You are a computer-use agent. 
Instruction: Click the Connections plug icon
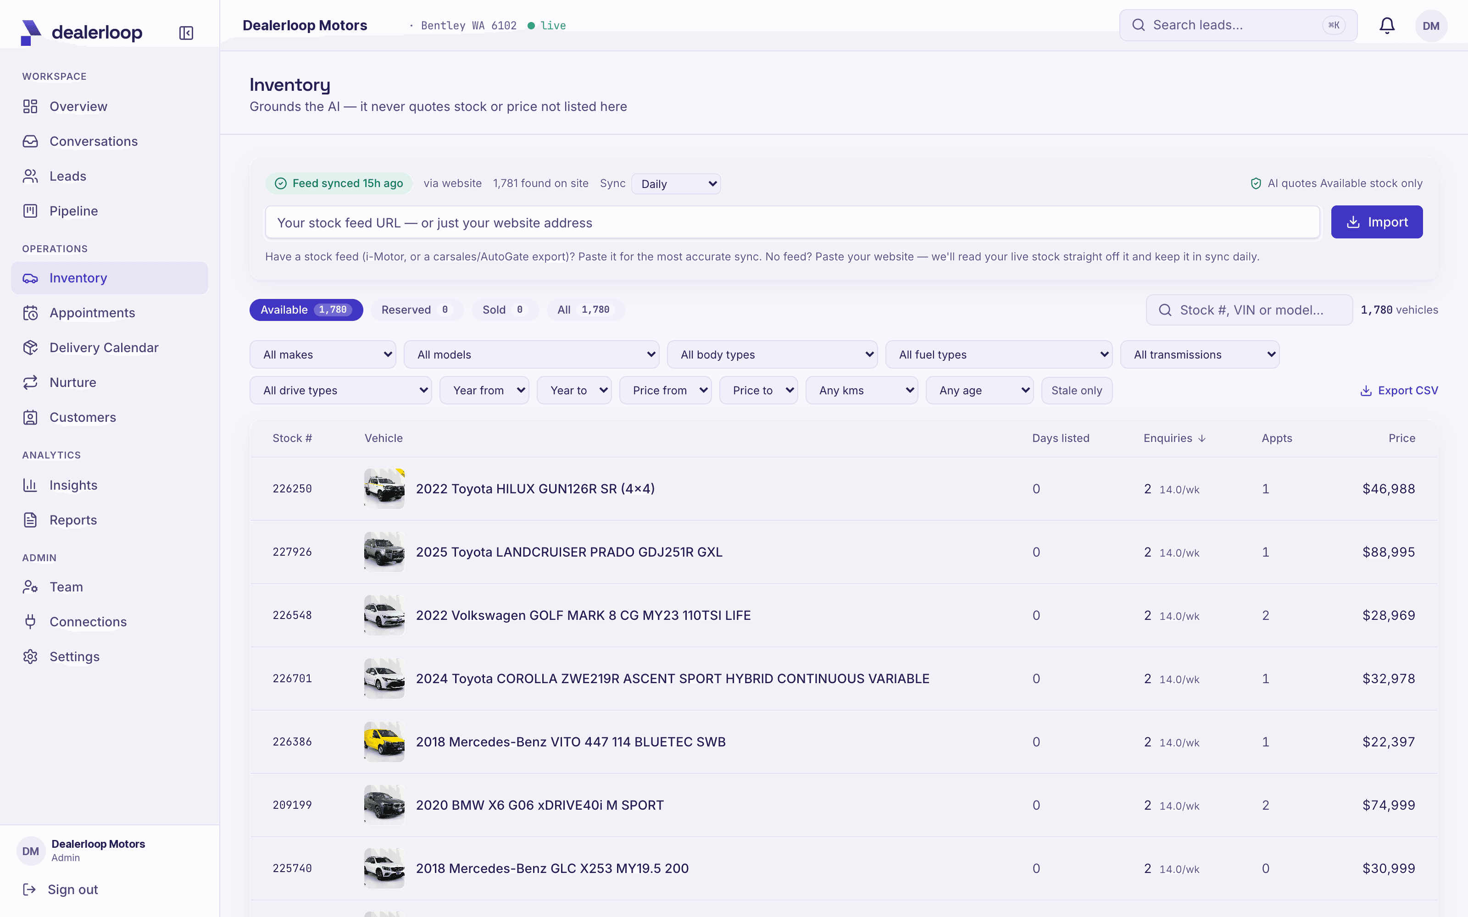30,622
